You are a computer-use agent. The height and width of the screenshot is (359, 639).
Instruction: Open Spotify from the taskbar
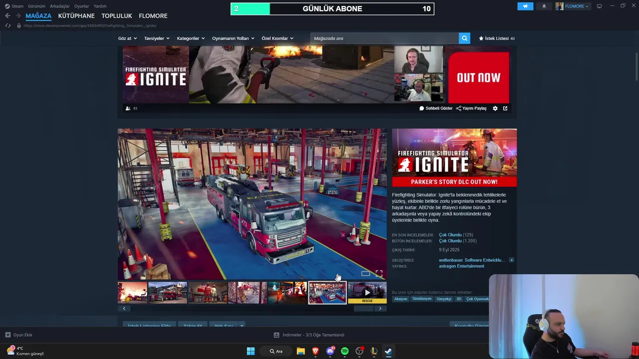point(344,351)
